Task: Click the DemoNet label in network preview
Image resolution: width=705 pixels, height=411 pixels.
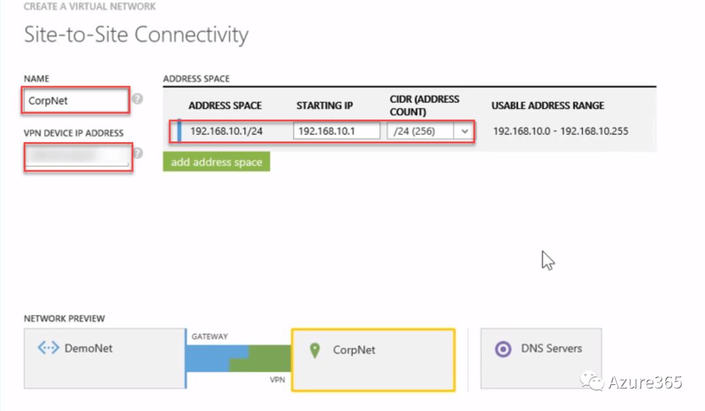Action: 88,348
